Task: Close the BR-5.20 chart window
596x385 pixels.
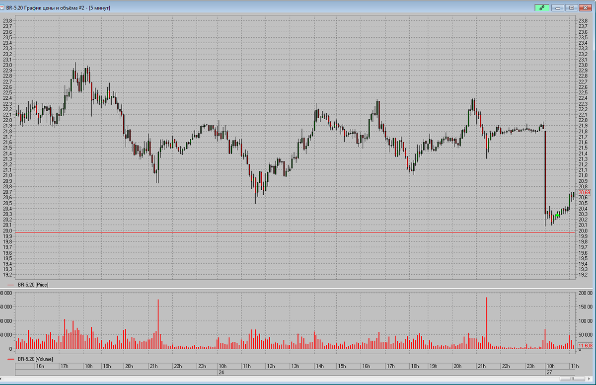Action: click(585, 7)
